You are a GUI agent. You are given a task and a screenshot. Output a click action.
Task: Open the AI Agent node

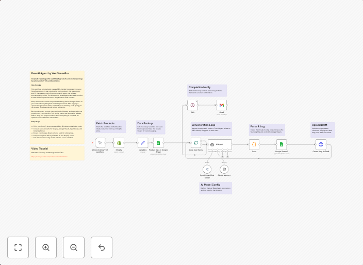(220, 144)
